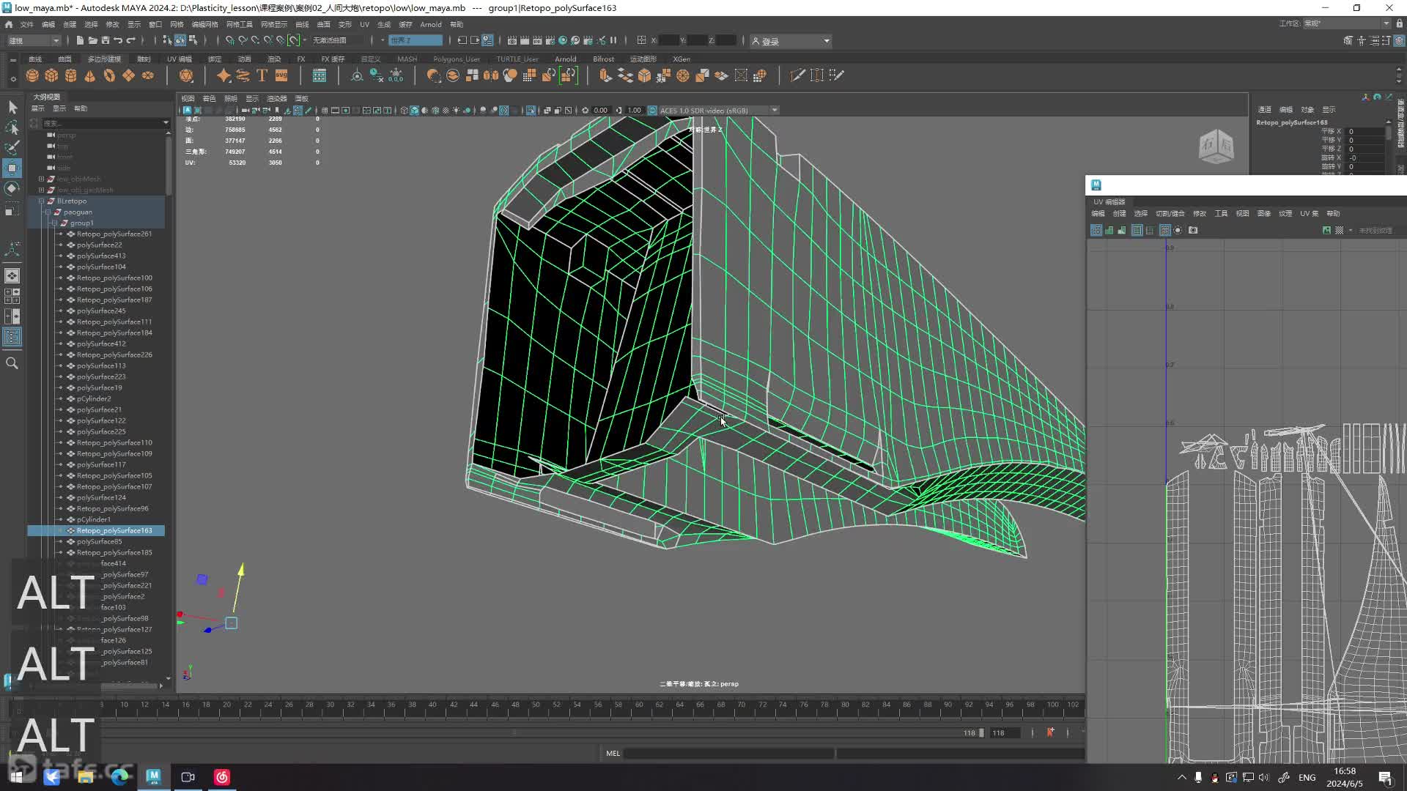Screen dimensions: 1407x791
Task: Click the polygon cube shelf icon
Action: coord(51,75)
